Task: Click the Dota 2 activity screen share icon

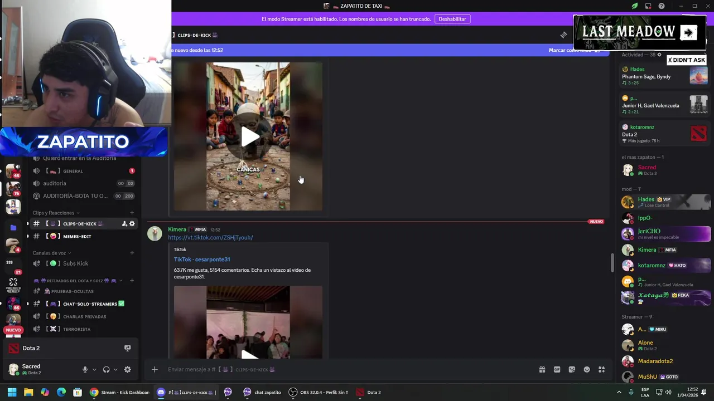Action: tap(127, 348)
